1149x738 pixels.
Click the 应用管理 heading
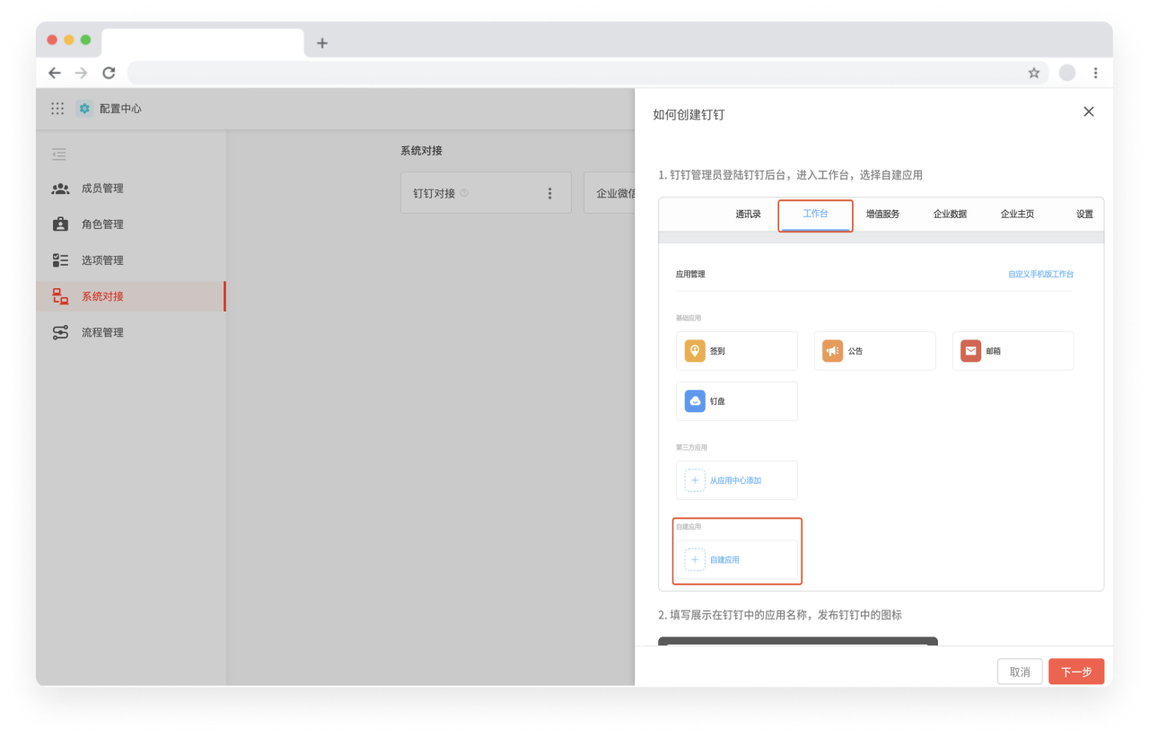[x=690, y=274]
